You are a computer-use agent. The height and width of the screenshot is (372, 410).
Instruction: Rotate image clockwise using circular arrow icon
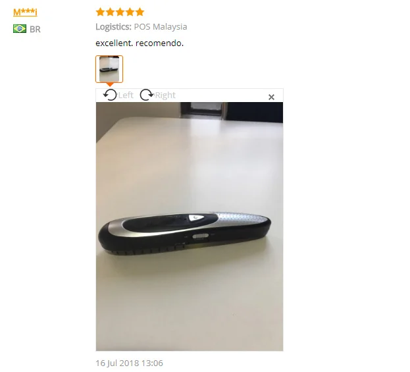click(146, 95)
